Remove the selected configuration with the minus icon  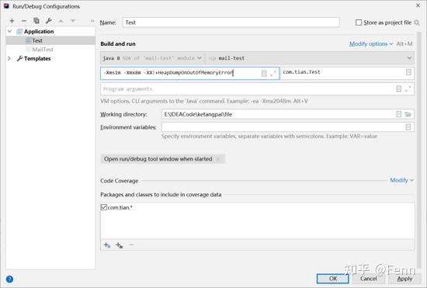coord(24,21)
